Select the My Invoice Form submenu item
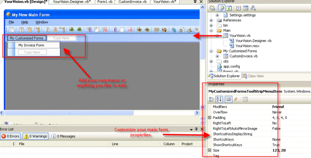 click(34, 45)
